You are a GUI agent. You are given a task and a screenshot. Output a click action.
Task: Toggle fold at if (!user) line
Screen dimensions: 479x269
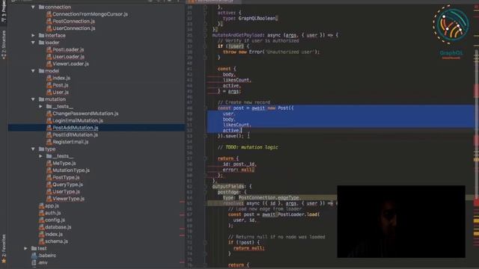[205, 46]
